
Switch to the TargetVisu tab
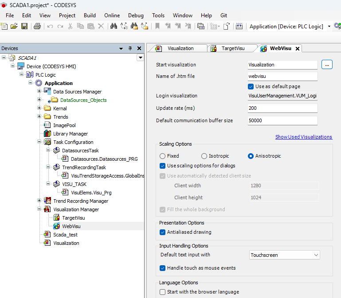[232, 48]
